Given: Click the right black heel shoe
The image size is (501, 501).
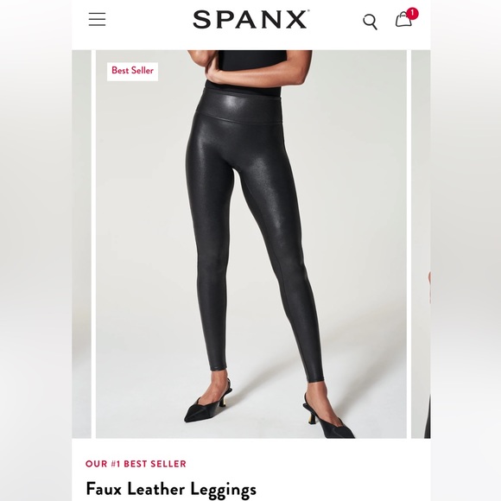Looking at the screenshot, I should [x=328, y=415].
